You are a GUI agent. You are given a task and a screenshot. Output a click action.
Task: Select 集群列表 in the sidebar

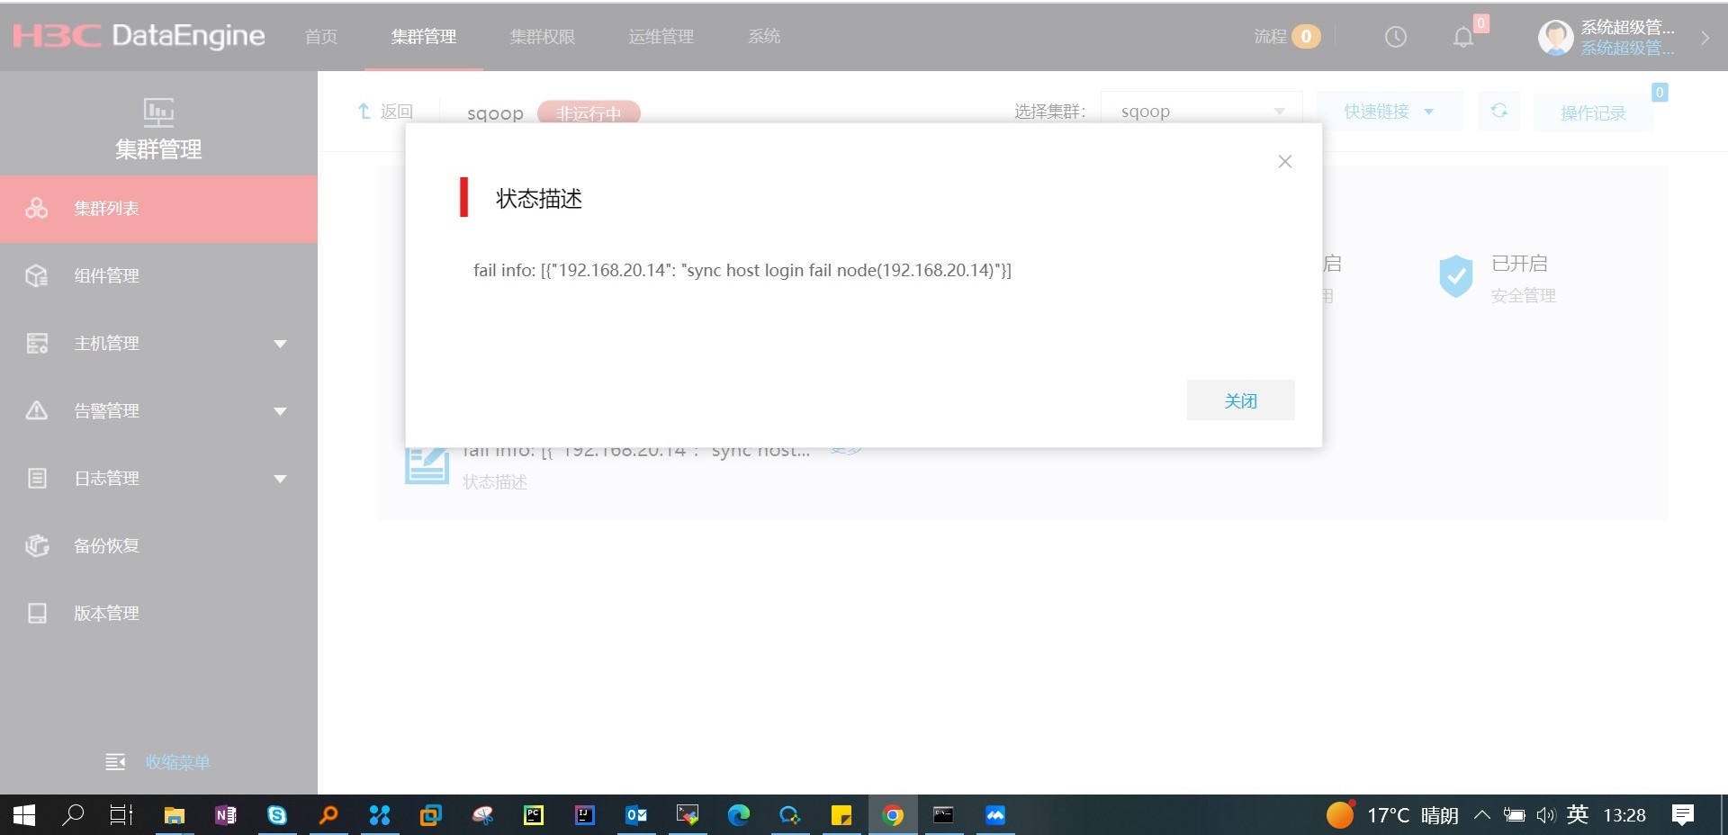[158, 209]
